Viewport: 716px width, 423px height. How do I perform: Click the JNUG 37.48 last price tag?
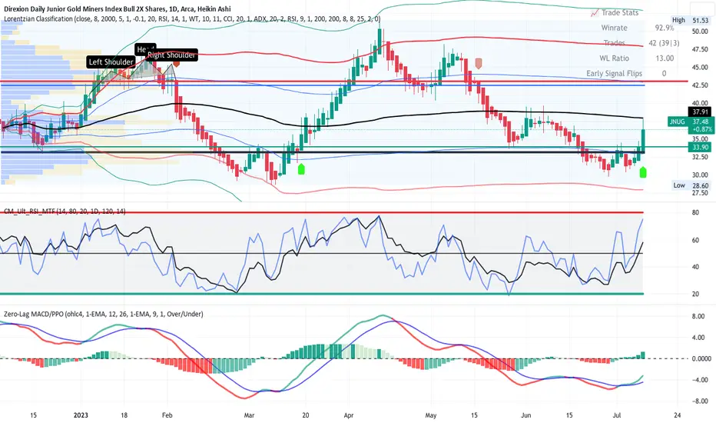point(691,125)
